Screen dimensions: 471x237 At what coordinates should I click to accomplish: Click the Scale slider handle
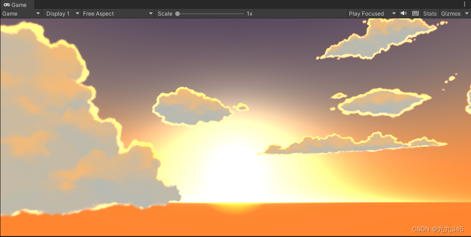[177, 13]
